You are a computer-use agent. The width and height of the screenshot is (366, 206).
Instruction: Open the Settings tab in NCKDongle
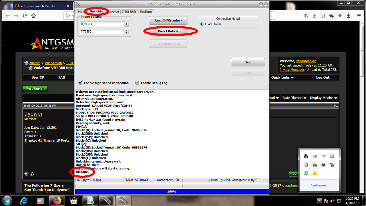(146, 11)
